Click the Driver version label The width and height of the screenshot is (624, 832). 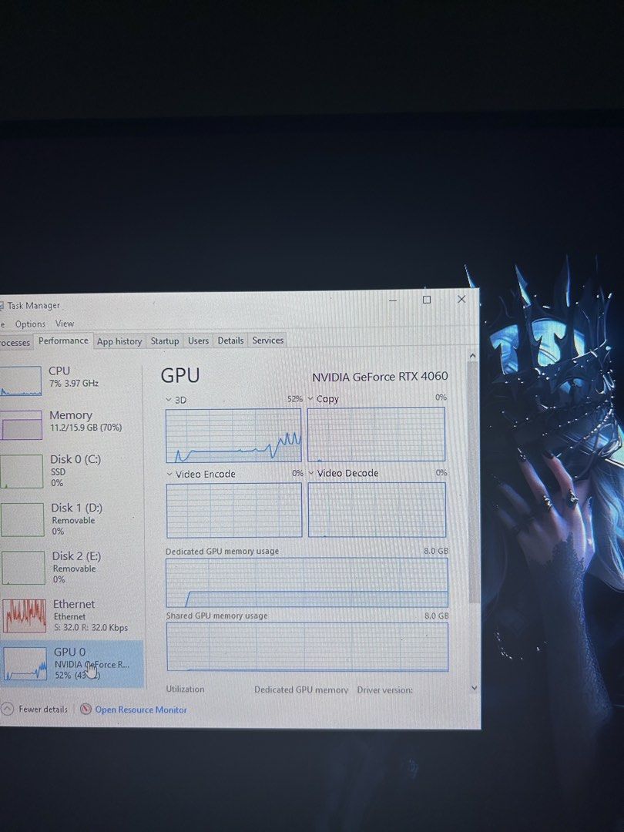[x=384, y=689]
